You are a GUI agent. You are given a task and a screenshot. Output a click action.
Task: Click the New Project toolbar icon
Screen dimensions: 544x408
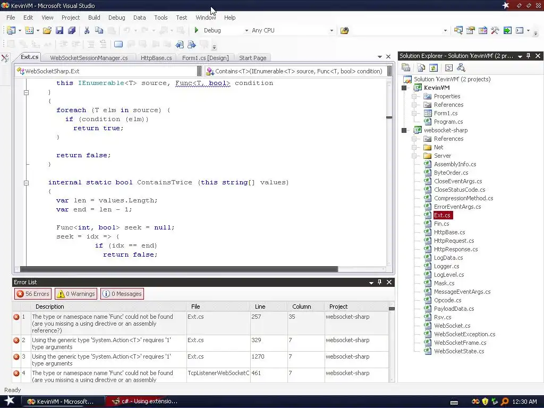[x=11, y=30]
